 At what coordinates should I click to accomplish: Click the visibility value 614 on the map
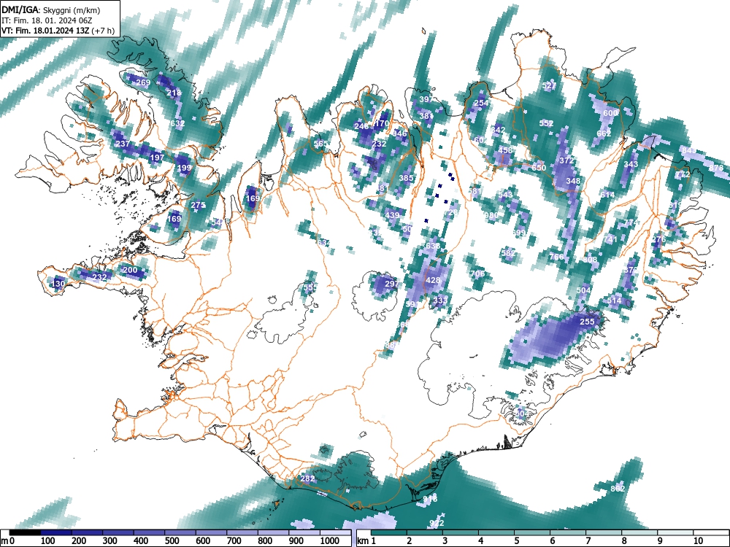pyautogui.click(x=607, y=195)
